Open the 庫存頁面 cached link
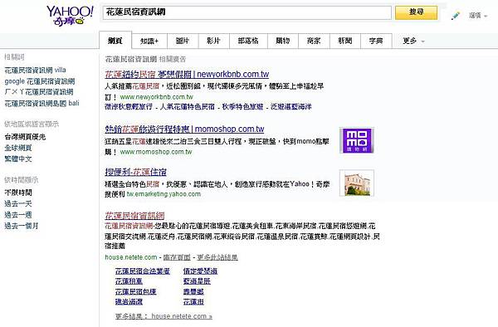 pos(177,257)
